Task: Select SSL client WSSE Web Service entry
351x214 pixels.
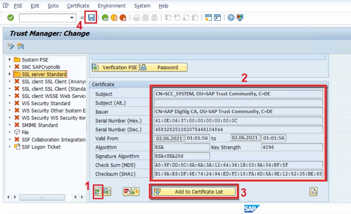Action: coord(54,96)
